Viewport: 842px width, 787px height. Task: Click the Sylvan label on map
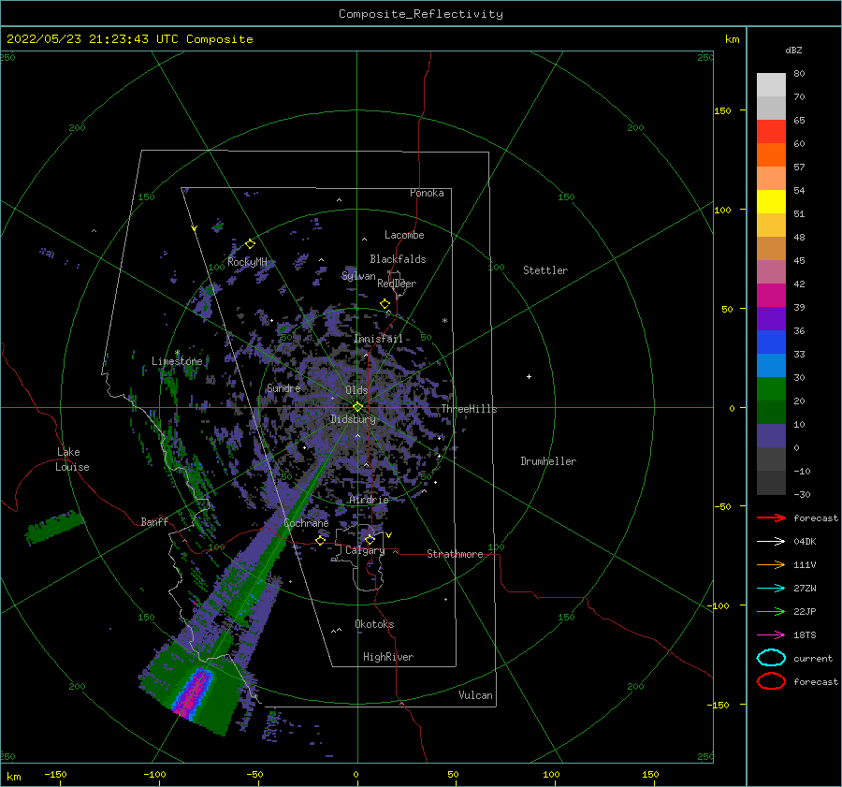pos(358,276)
